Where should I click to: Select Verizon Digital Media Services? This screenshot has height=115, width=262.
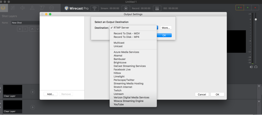coord(133,97)
